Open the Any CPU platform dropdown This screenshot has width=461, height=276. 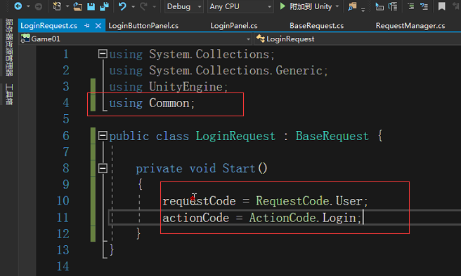tap(240, 6)
